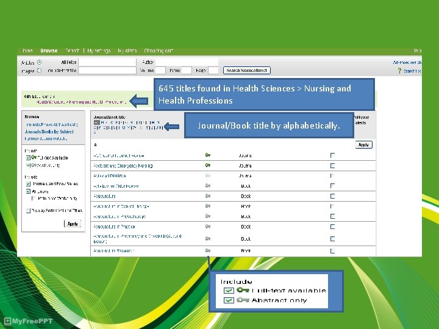The height and width of the screenshot is (329, 439).
Task: Open Acupuncture in Manual Therapy book title
Action: click(121, 206)
